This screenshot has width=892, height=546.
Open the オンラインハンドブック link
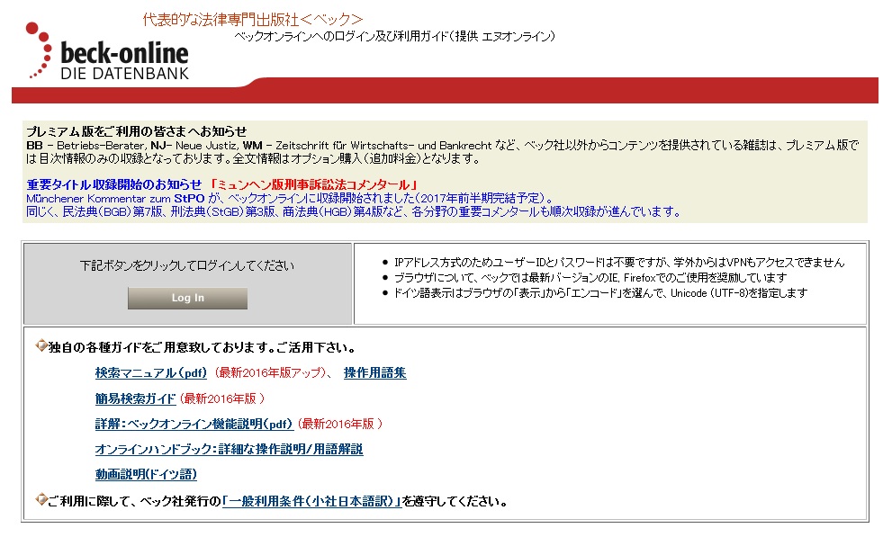click(229, 450)
